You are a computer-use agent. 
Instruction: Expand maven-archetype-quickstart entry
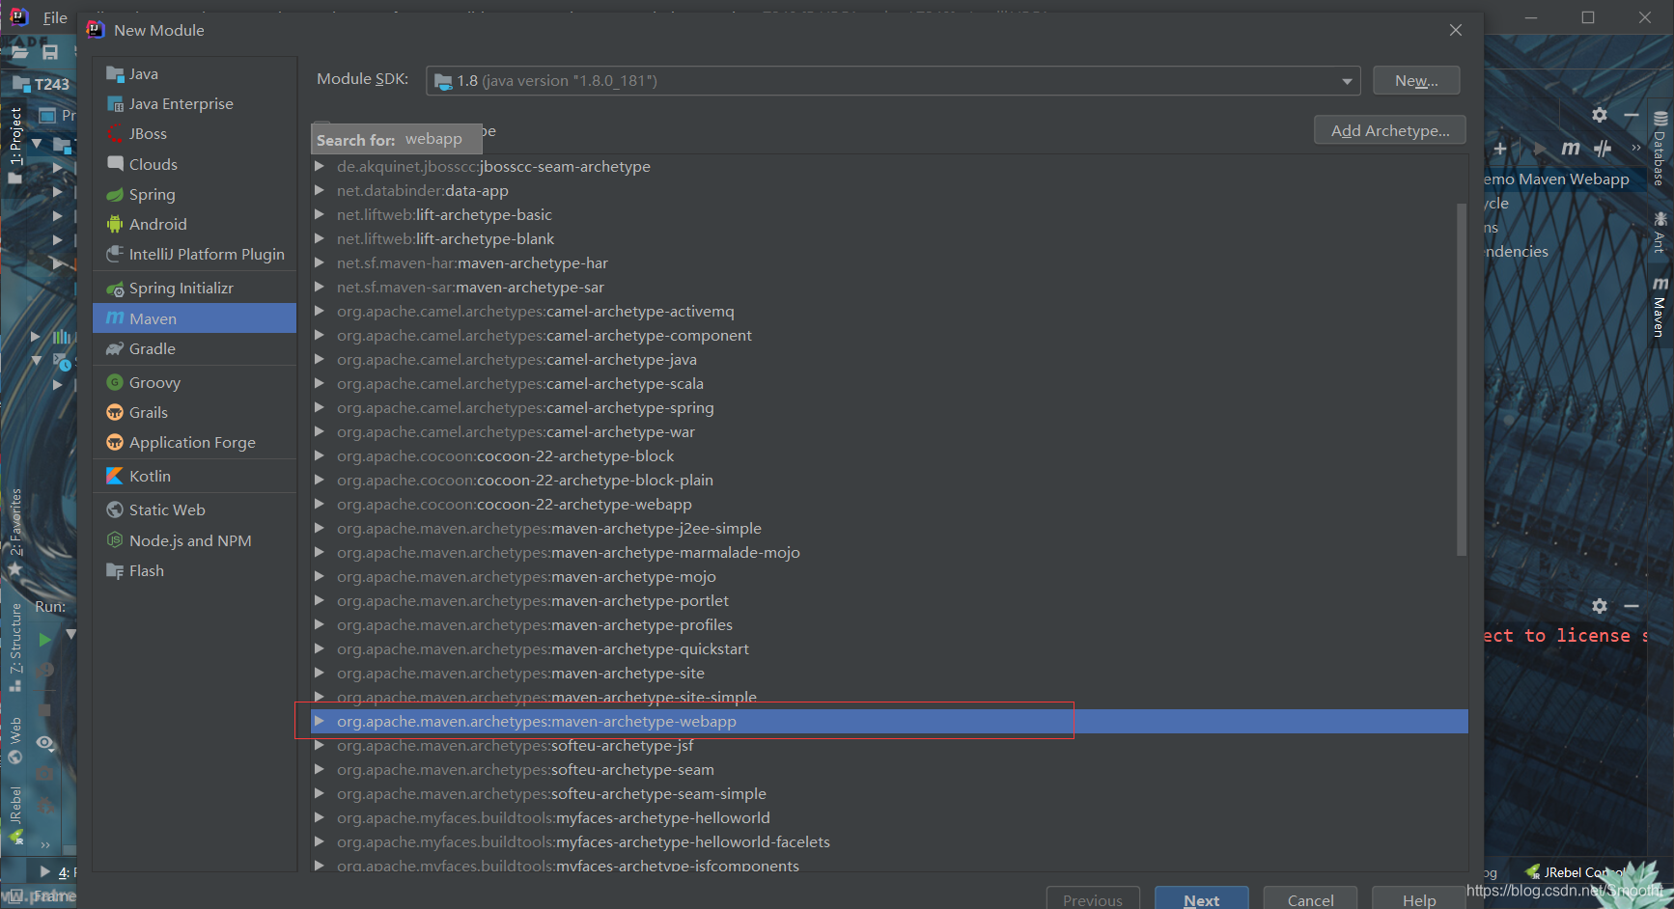(x=319, y=649)
